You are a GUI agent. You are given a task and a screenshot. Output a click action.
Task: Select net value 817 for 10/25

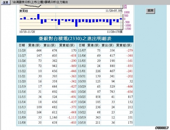click(x=130, y=97)
